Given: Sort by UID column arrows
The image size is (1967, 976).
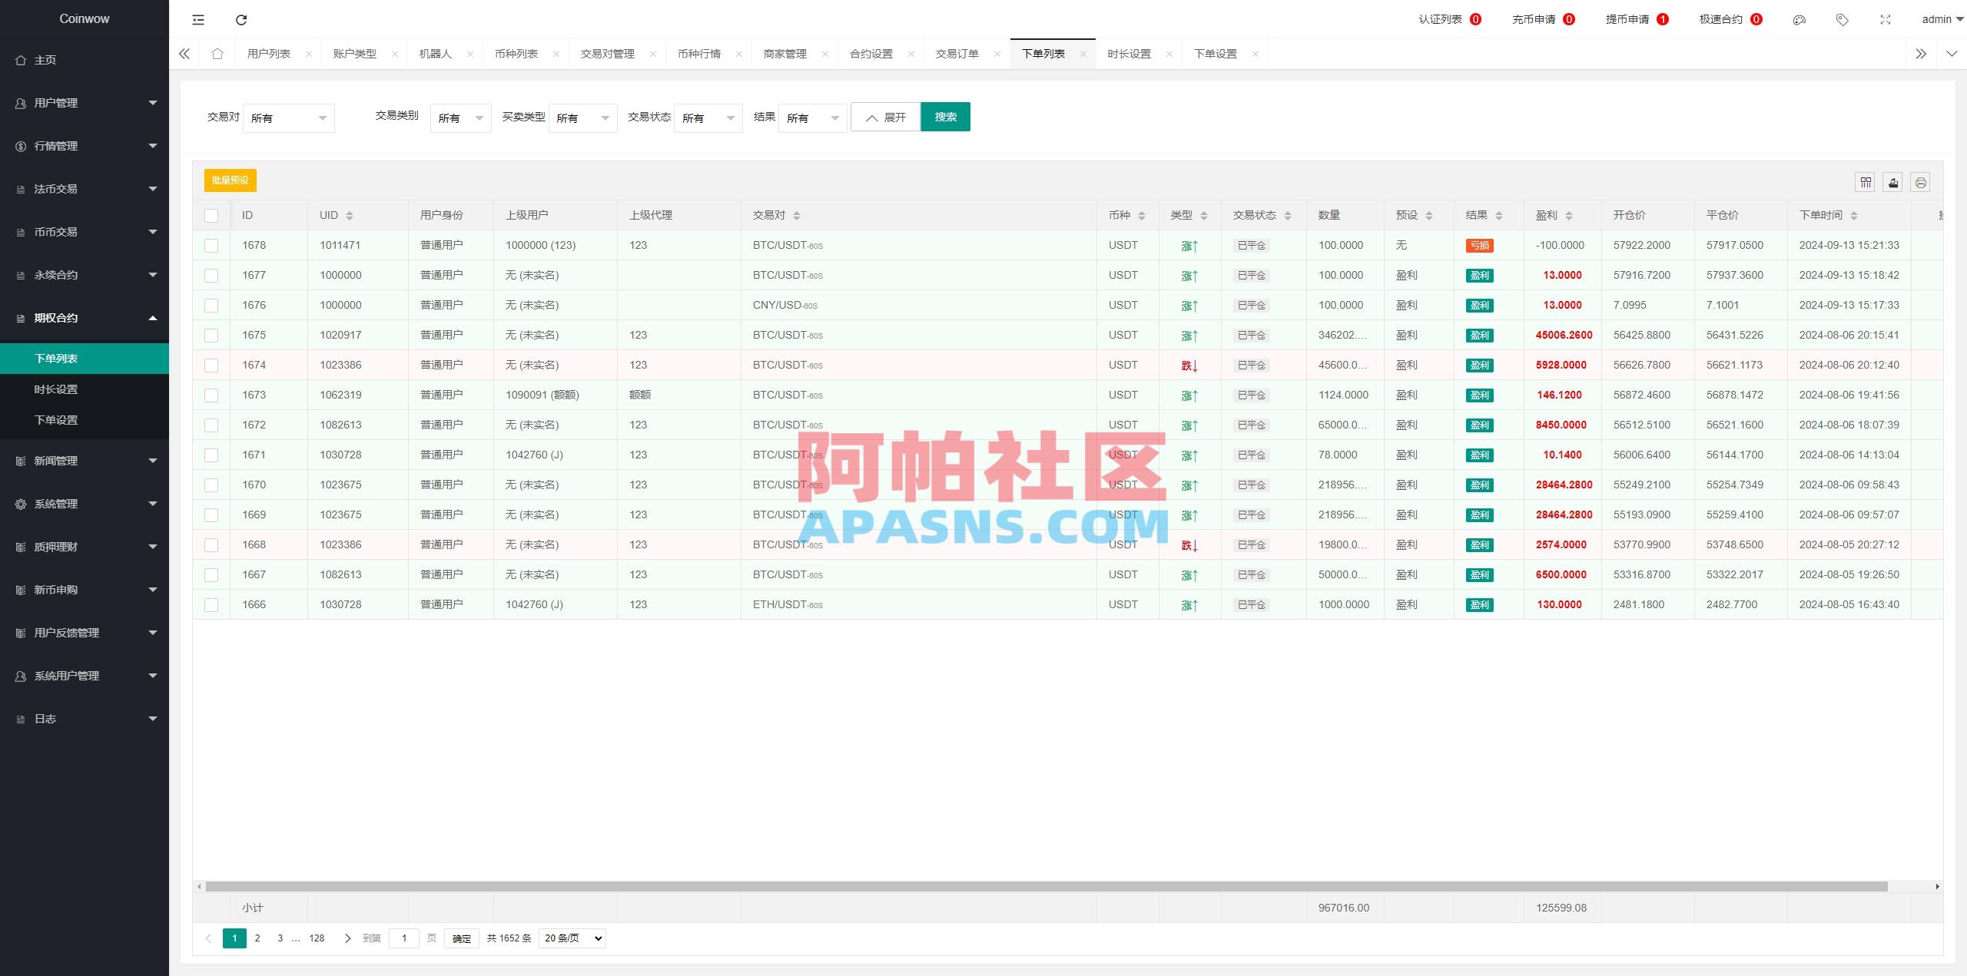Looking at the screenshot, I should click(x=350, y=216).
